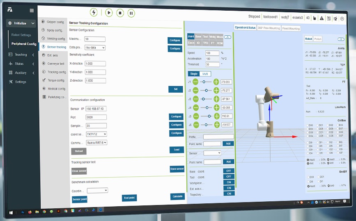Increase joint J6 with plus icon
The width and height of the screenshot is (356, 221).
217,125
